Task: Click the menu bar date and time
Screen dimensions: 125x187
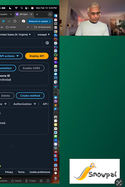Action: [47, 8]
